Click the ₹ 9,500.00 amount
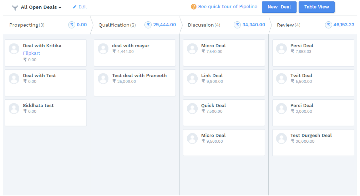 coord(212,141)
